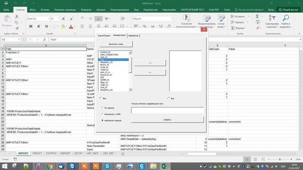Image resolution: width=303 pixels, height=170 pixels.
Task: Click the 'Общий доступ' share button
Action: point(288,9)
